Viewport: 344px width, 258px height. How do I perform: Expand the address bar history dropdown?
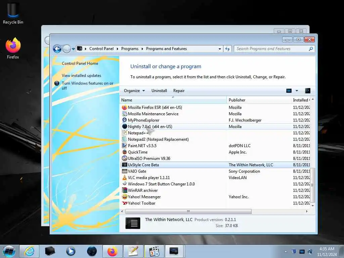(220, 49)
